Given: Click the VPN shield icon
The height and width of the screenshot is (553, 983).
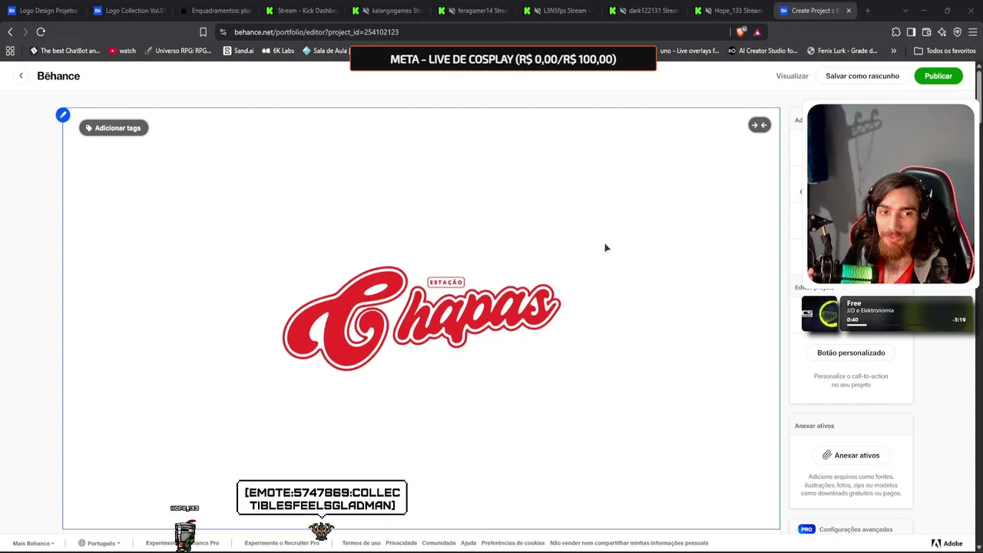Looking at the screenshot, I should (957, 32).
